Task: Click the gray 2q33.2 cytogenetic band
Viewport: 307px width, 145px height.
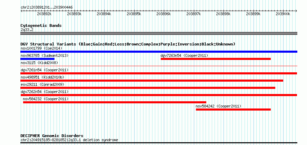Action: point(159,33)
